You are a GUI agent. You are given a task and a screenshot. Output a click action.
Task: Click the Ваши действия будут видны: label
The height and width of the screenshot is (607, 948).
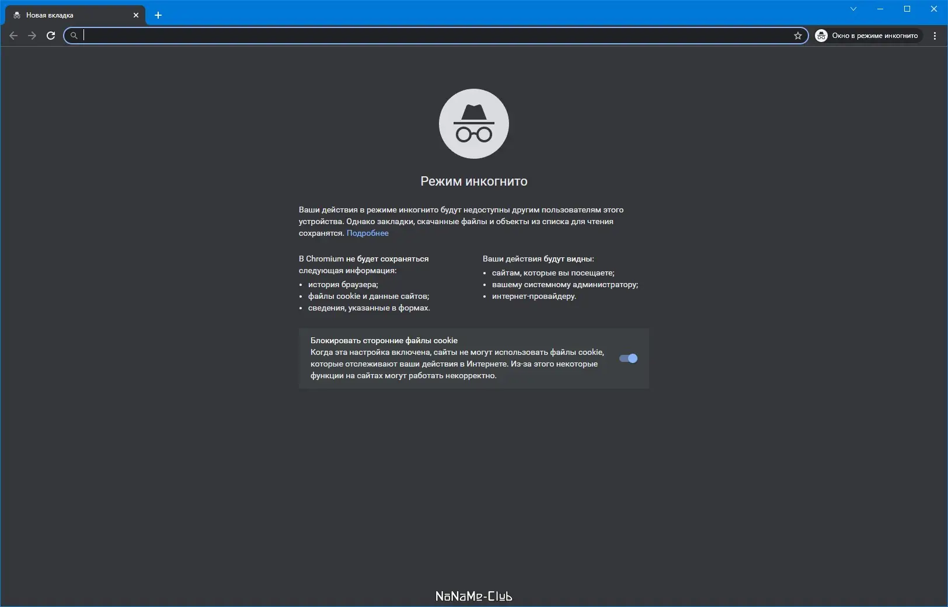click(538, 259)
